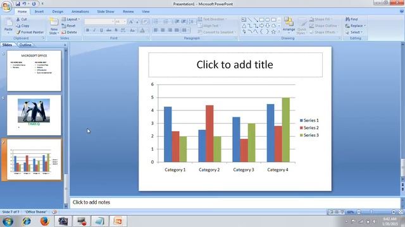This screenshot has width=405, height=227.
Task: Click Cut in Clipboard group
Action: (22, 20)
